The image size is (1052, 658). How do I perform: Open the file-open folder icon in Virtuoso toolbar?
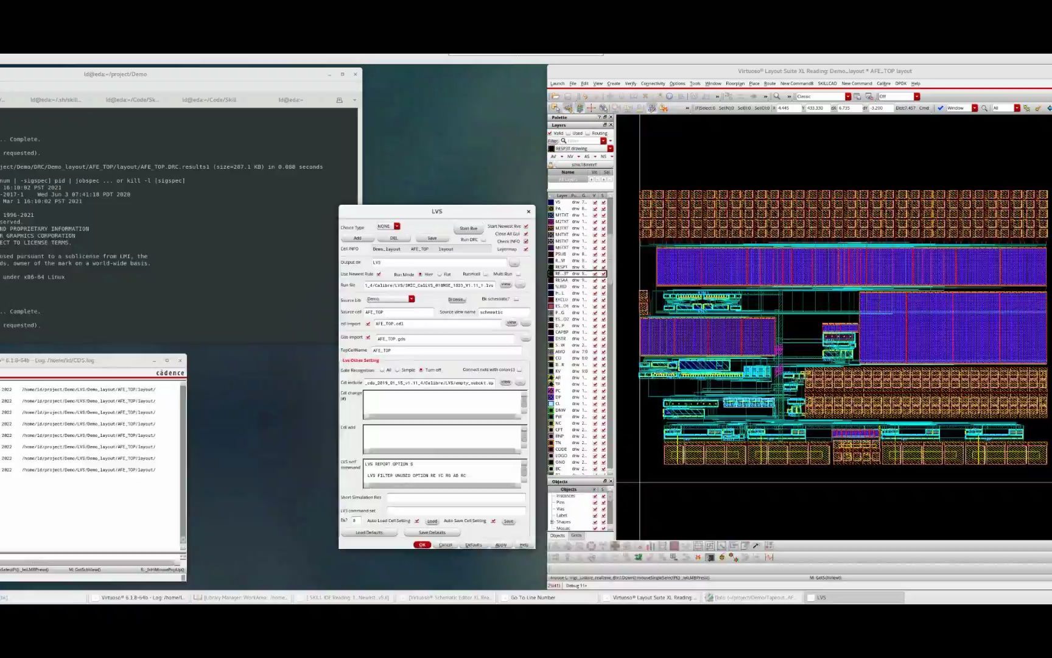tap(555, 96)
